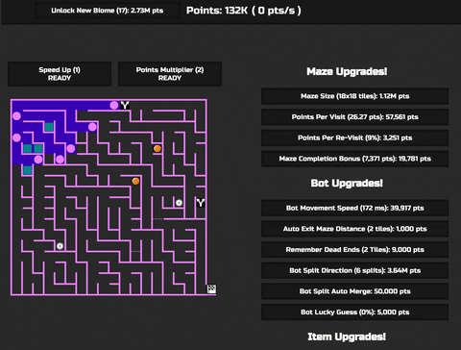
Task: Buy Unlock New Biome (17) upgrade
Action: 108,11
